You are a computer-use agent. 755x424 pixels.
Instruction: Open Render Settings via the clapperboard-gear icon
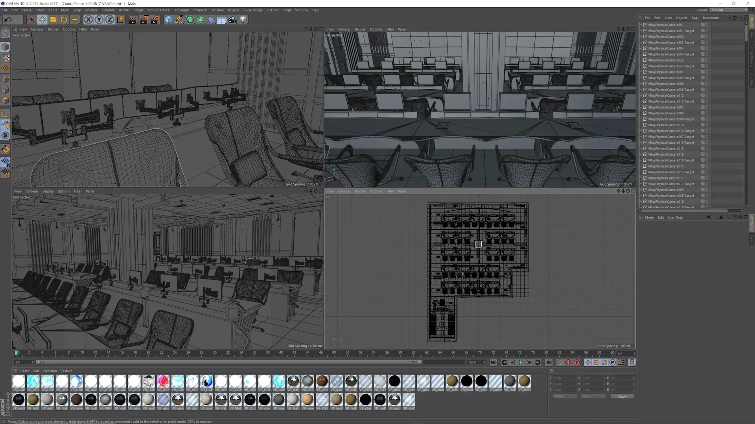(x=155, y=20)
